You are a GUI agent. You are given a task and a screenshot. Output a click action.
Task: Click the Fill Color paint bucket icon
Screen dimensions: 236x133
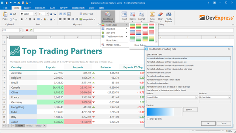pos(45,19)
